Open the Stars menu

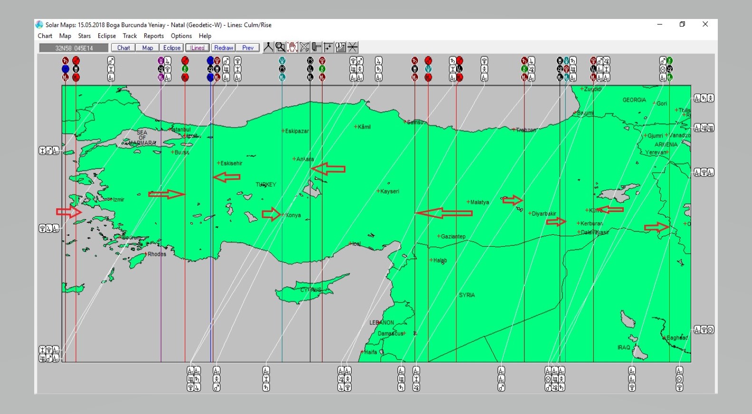(x=85, y=36)
